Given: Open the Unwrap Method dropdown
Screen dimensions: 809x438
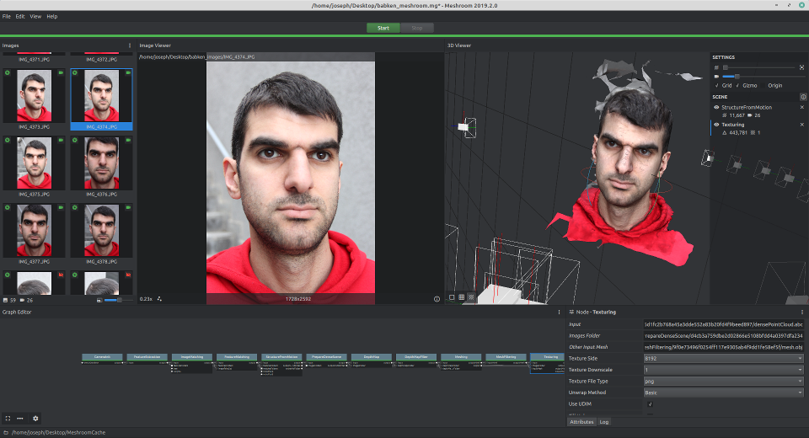Looking at the screenshot, I should pos(724,393).
